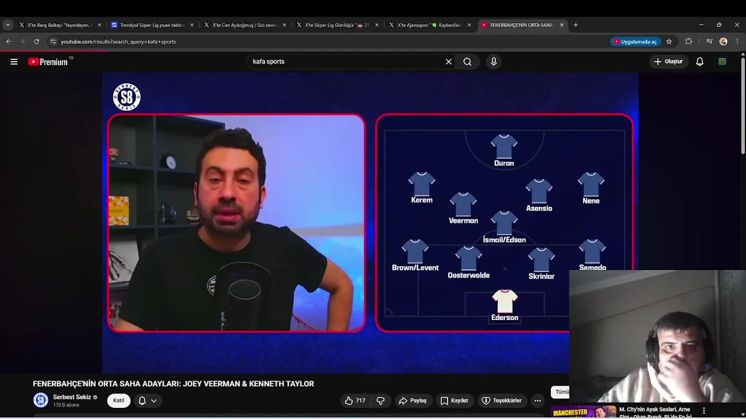The height and width of the screenshot is (419, 746).
Task: Select the Tümü filter chip
Action: tap(561, 392)
